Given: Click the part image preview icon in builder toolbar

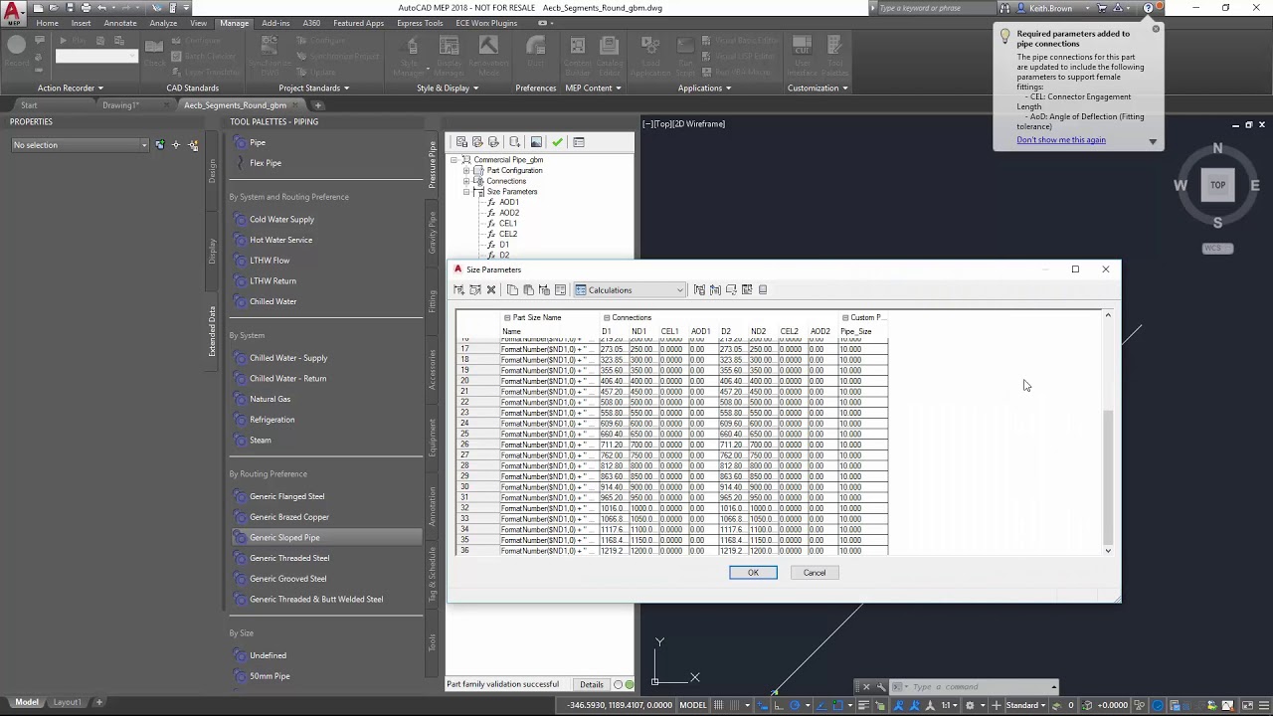Looking at the screenshot, I should [x=536, y=142].
